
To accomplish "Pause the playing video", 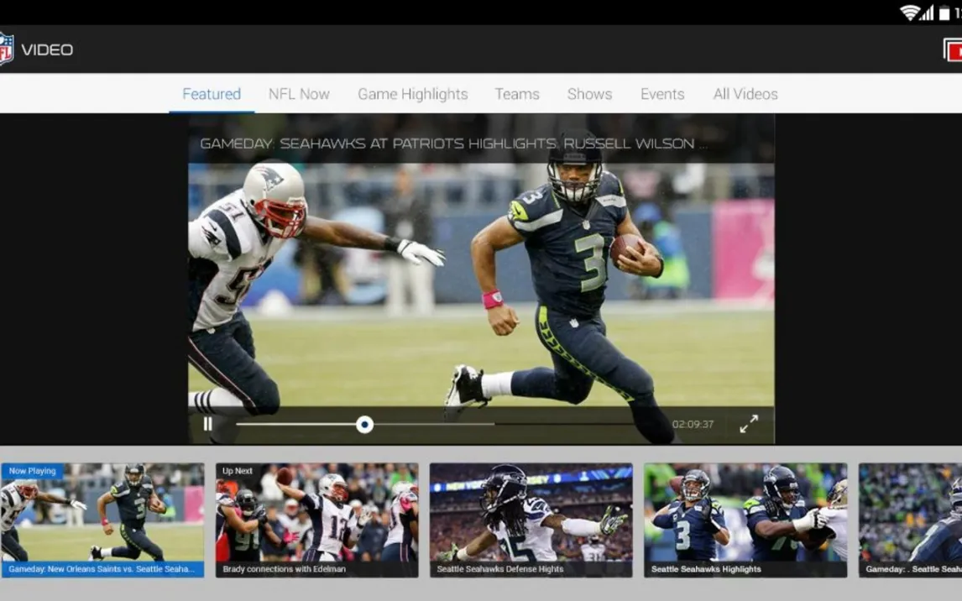I will 208,424.
